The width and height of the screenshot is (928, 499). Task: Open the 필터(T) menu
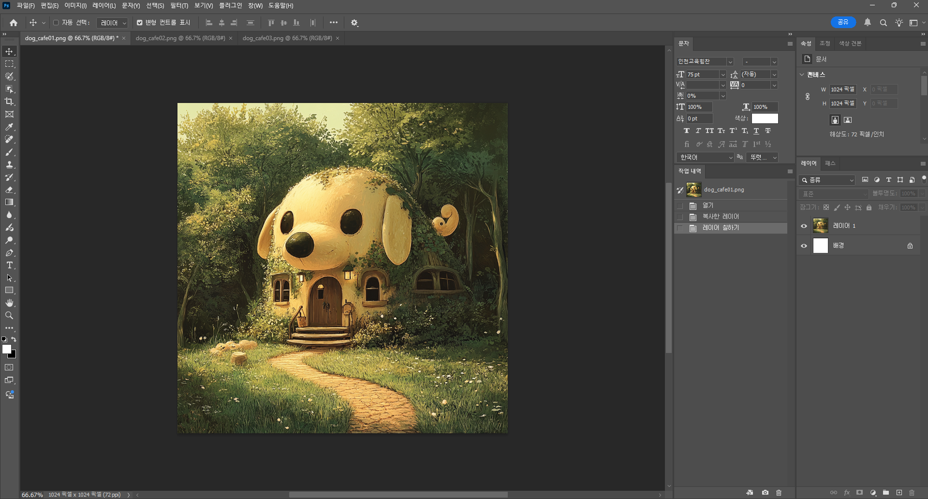tap(179, 5)
